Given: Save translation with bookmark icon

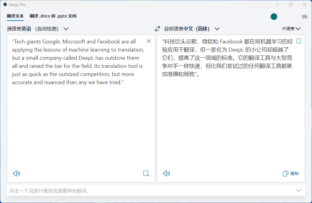Looking at the screenshot, I should click(x=299, y=41).
